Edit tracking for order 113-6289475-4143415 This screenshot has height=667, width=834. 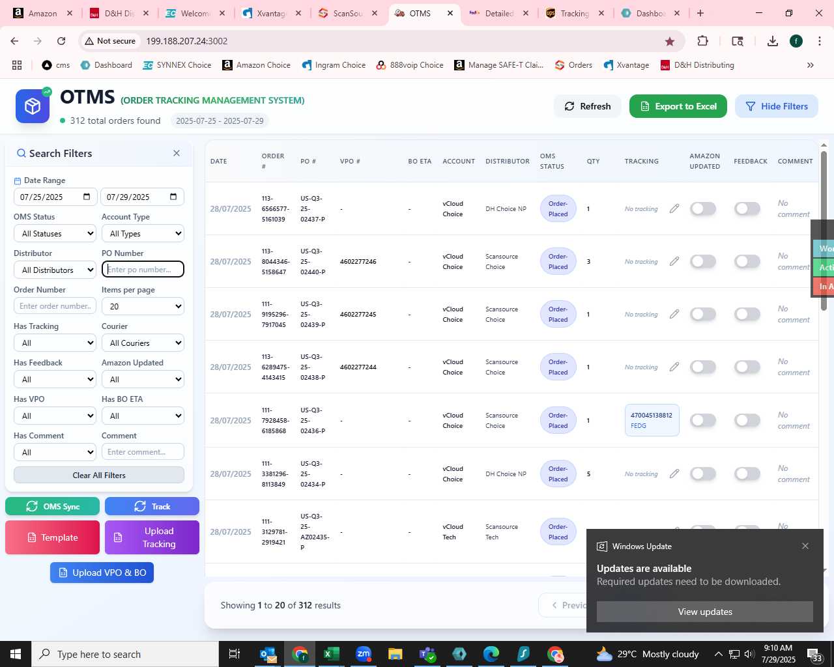point(674,367)
